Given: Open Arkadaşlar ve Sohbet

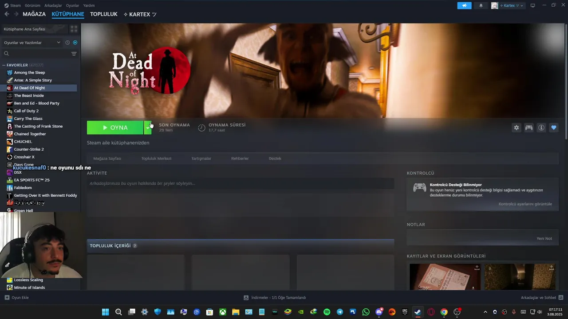Looking at the screenshot, I should point(542,298).
